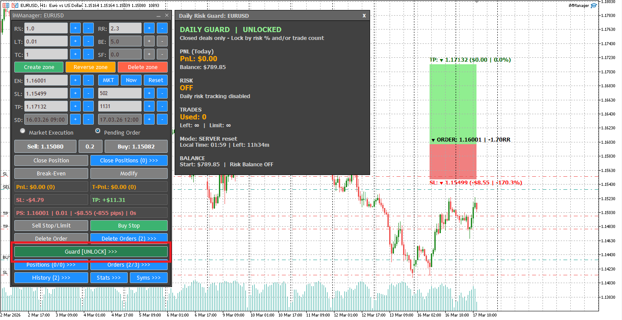The height and width of the screenshot is (320, 622).
Task: Click the Reverse zone button
Action: tap(90, 67)
